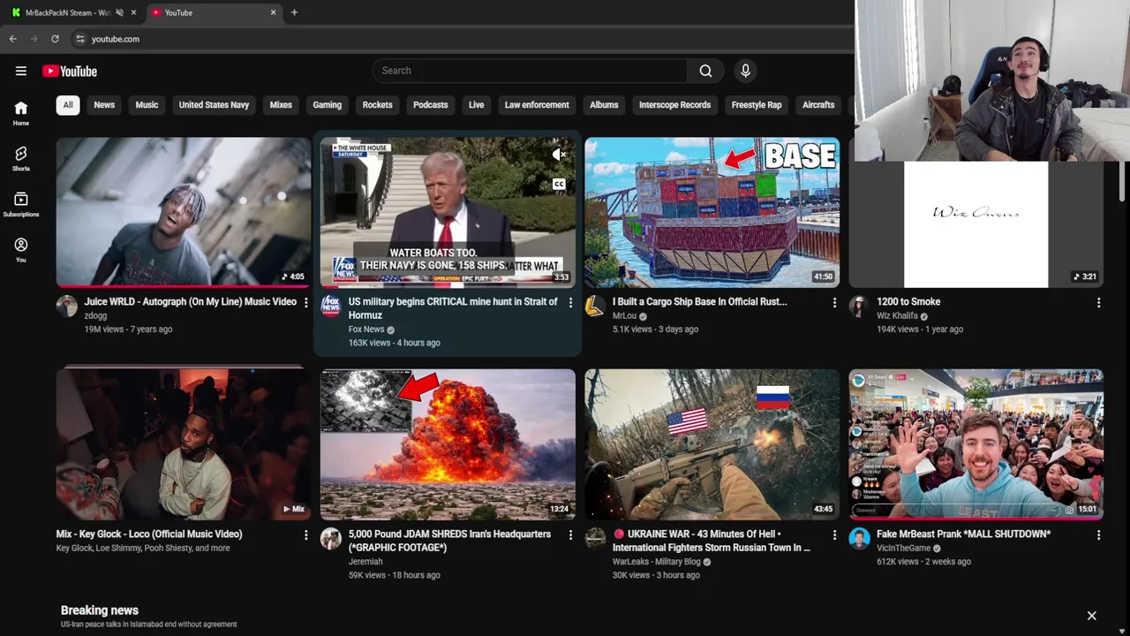
Task: Open options menu for 5,000 Pound JDAM video
Action: point(570,534)
